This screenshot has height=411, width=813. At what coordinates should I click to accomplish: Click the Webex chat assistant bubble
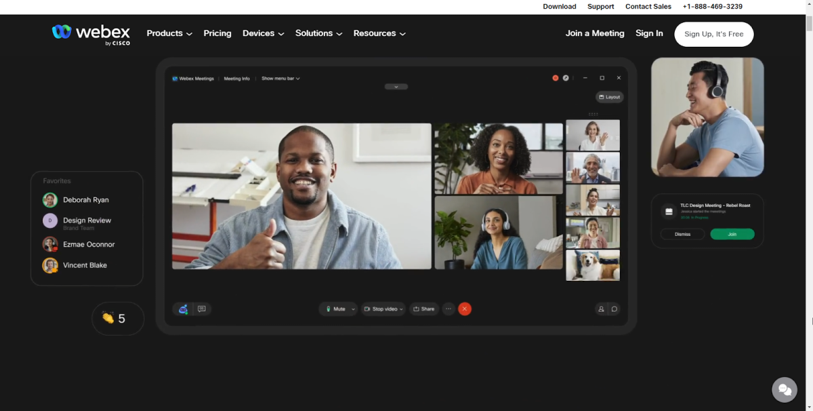tap(784, 389)
